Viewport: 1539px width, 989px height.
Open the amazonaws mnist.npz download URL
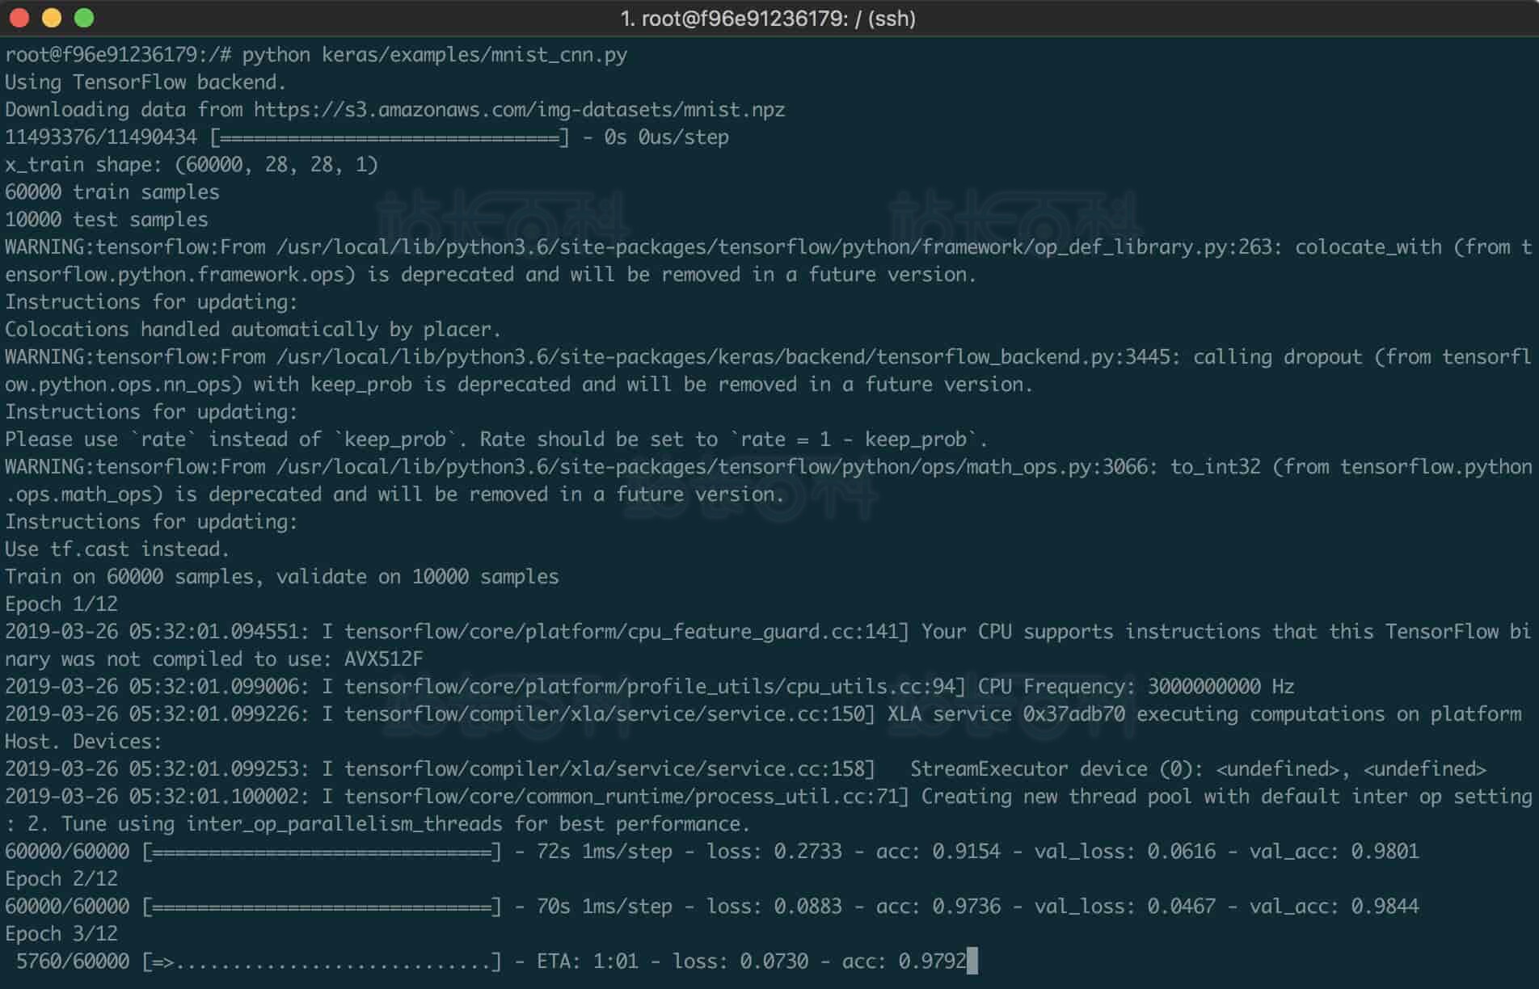(x=519, y=110)
